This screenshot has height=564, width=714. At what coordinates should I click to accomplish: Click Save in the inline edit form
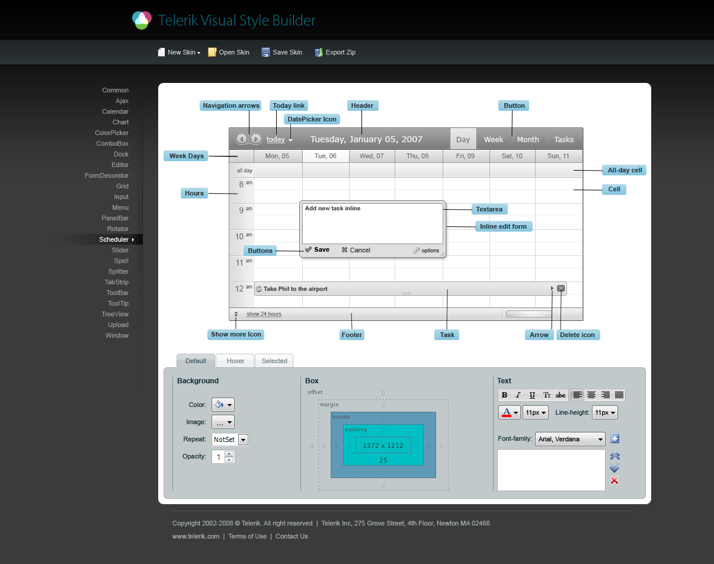coord(318,250)
